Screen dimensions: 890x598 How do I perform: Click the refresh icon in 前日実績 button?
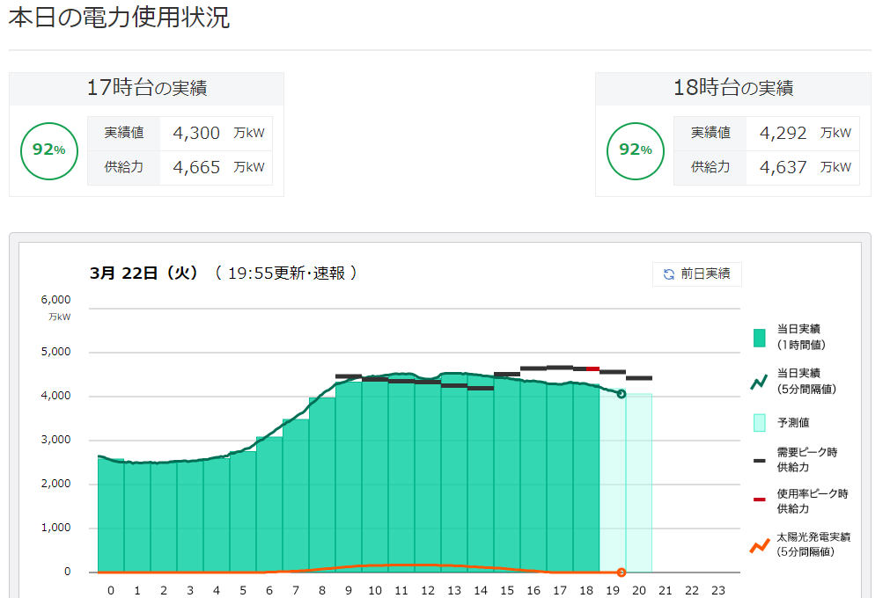669,274
